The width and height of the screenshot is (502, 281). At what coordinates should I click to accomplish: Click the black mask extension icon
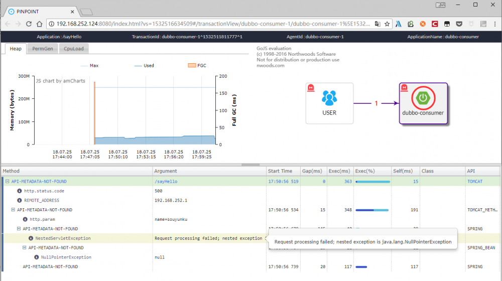tap(447, 24)
